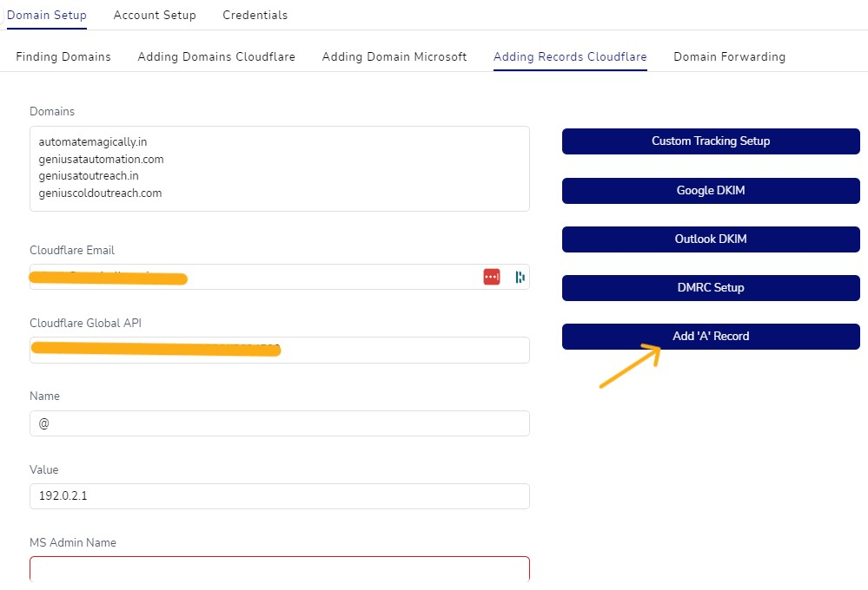Select the Adding Records Cloudflare sub-tab

pyautogui.click(x=570, y=56)
